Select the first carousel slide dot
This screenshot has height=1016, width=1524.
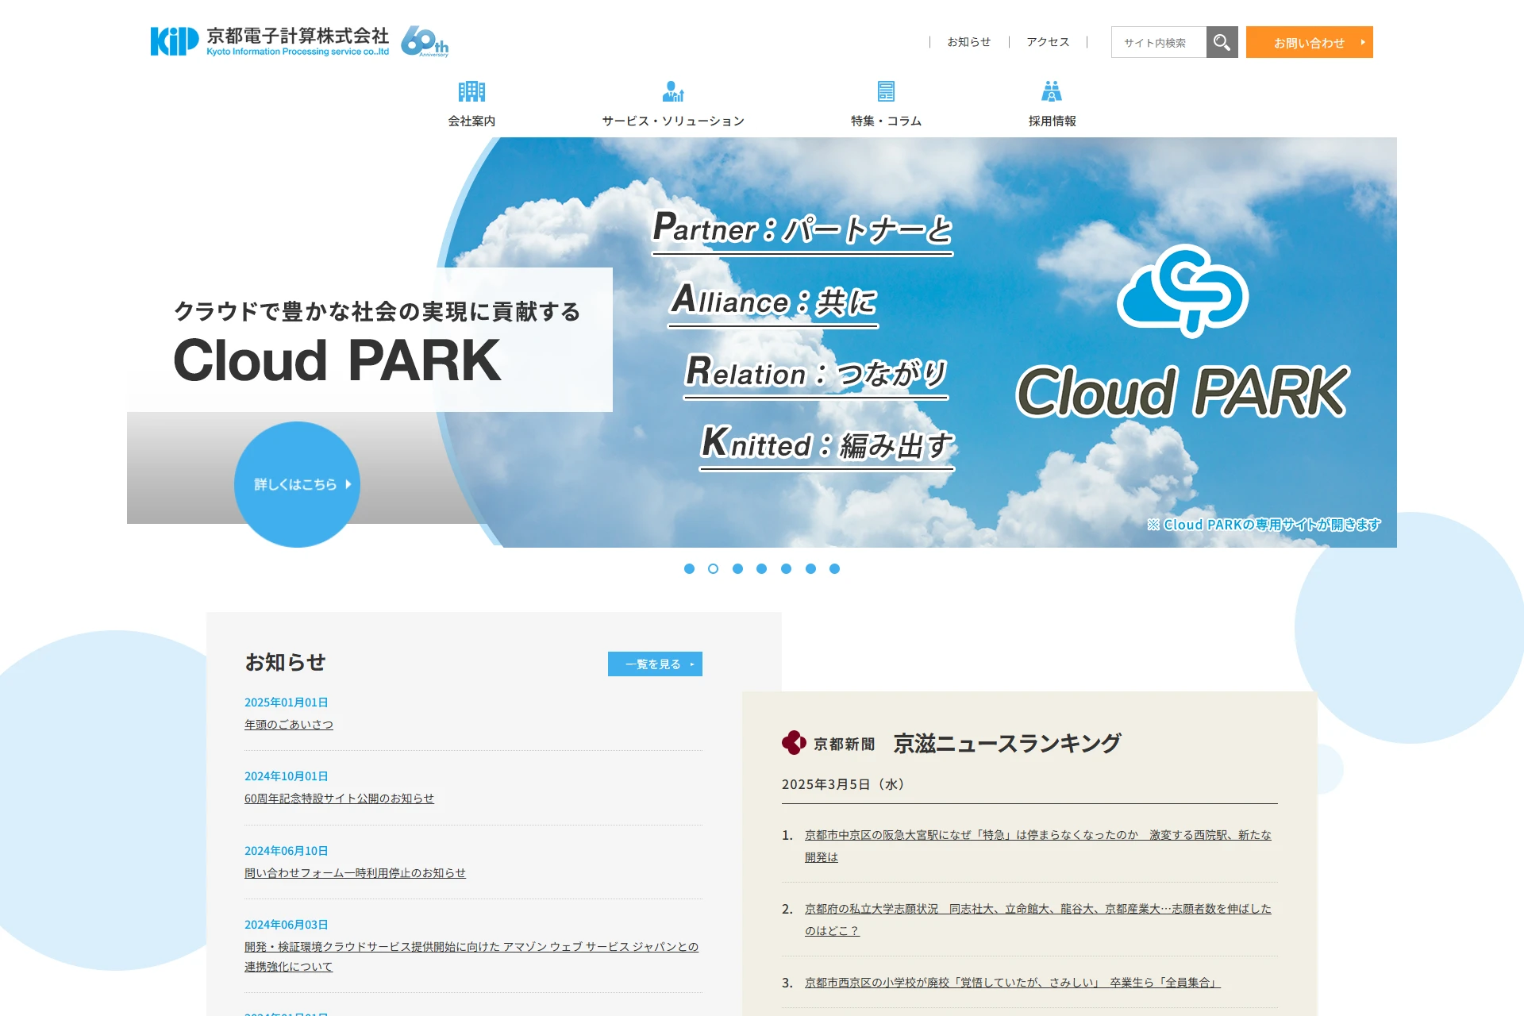(689, 568)
